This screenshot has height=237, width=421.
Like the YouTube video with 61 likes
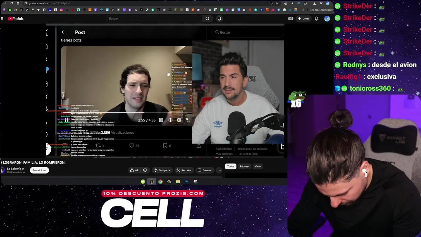click(x=134, y=171)
